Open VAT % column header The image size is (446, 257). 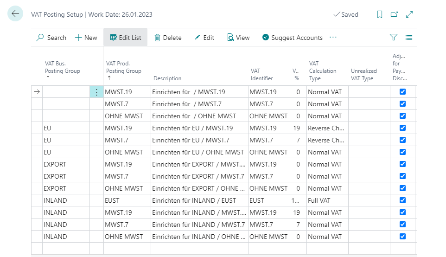tap(296, 75)
